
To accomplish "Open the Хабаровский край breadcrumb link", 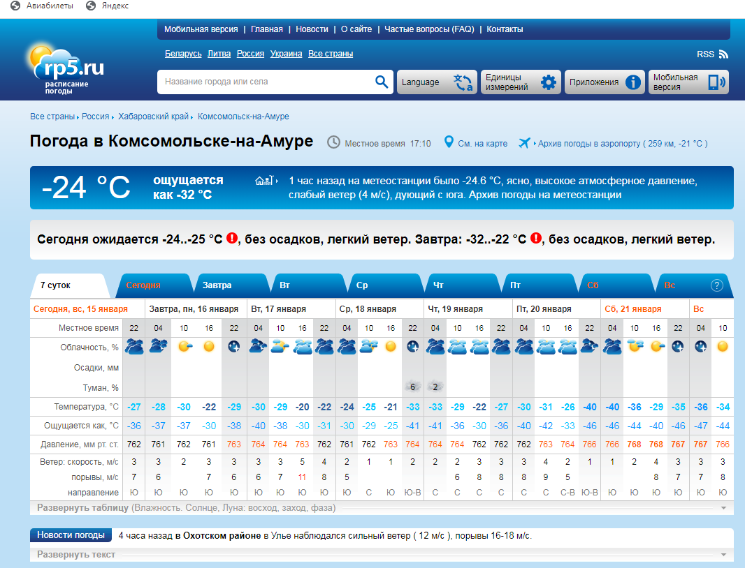I will [154, 117].
